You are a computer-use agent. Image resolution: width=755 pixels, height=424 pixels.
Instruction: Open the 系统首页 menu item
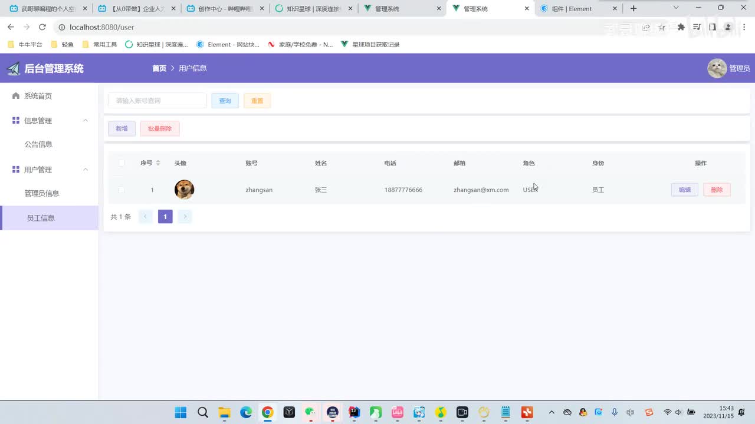coord(49,95)
